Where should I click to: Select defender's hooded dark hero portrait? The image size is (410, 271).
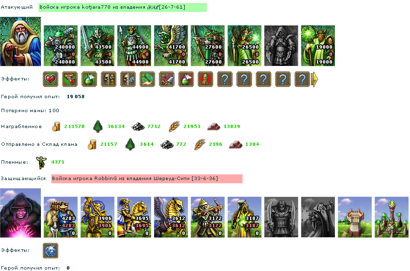click(20, 213)
